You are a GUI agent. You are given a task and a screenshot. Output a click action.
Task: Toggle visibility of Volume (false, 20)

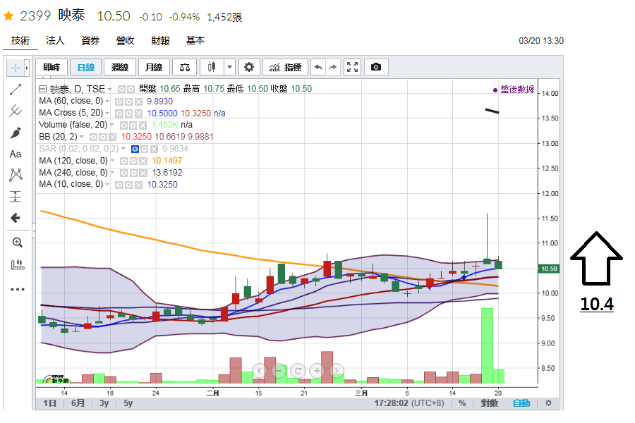coord(124,125)
